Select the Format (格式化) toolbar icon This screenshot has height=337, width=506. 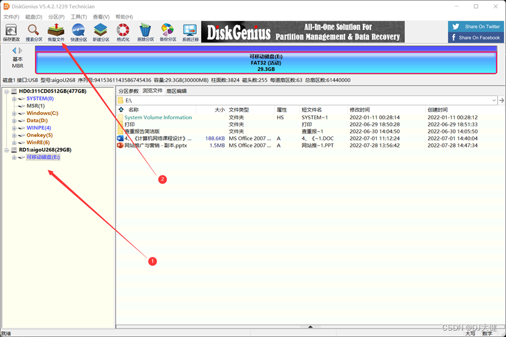point(123,32)
